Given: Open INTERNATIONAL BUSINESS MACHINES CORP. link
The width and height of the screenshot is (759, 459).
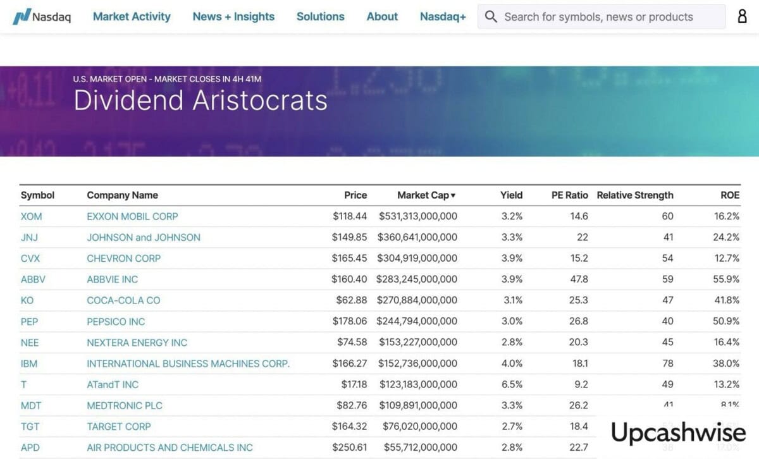Looking at the screenshot, I should pyautogui.click(x=188, y=364).
